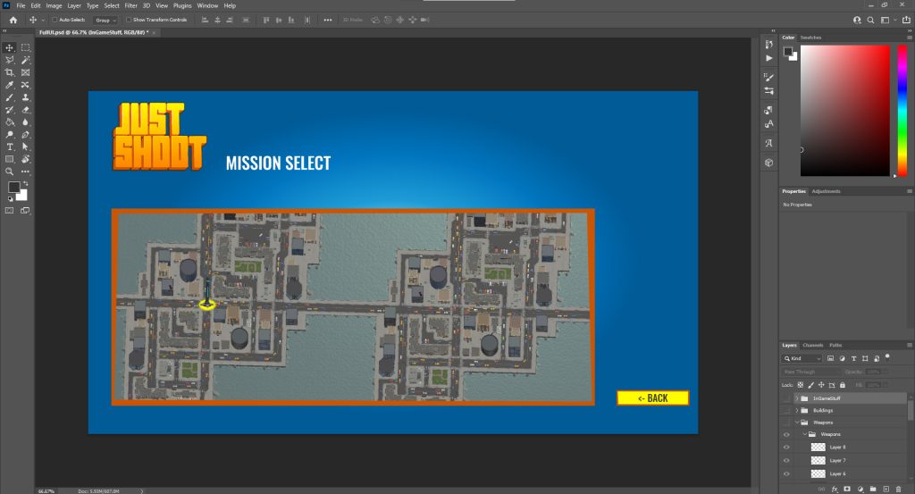Select the Magic Wand tool
The image size is (915, 494).
click(25, 60)
